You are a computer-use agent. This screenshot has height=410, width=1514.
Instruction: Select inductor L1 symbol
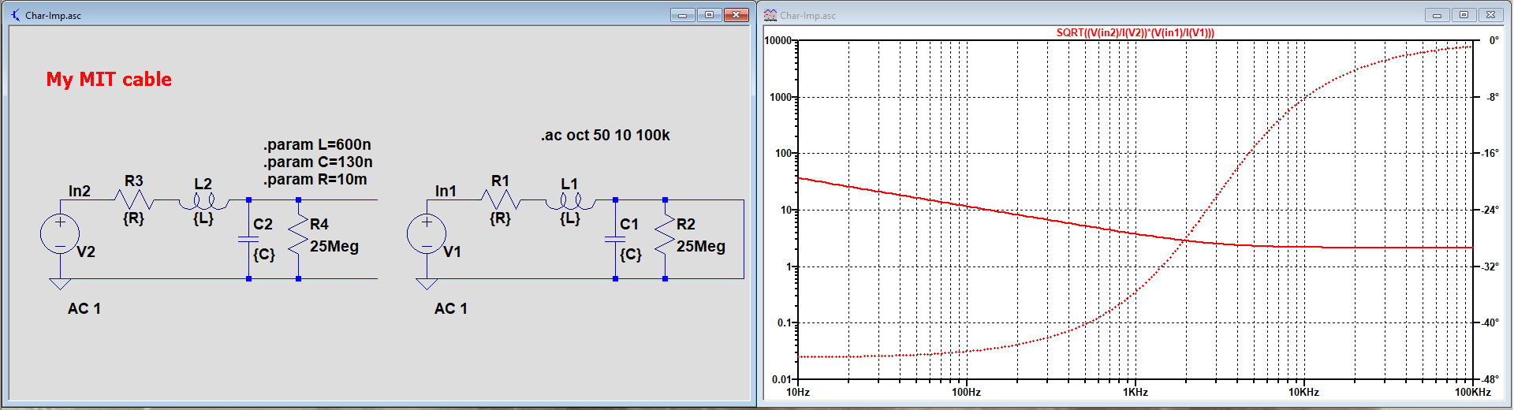570,200
